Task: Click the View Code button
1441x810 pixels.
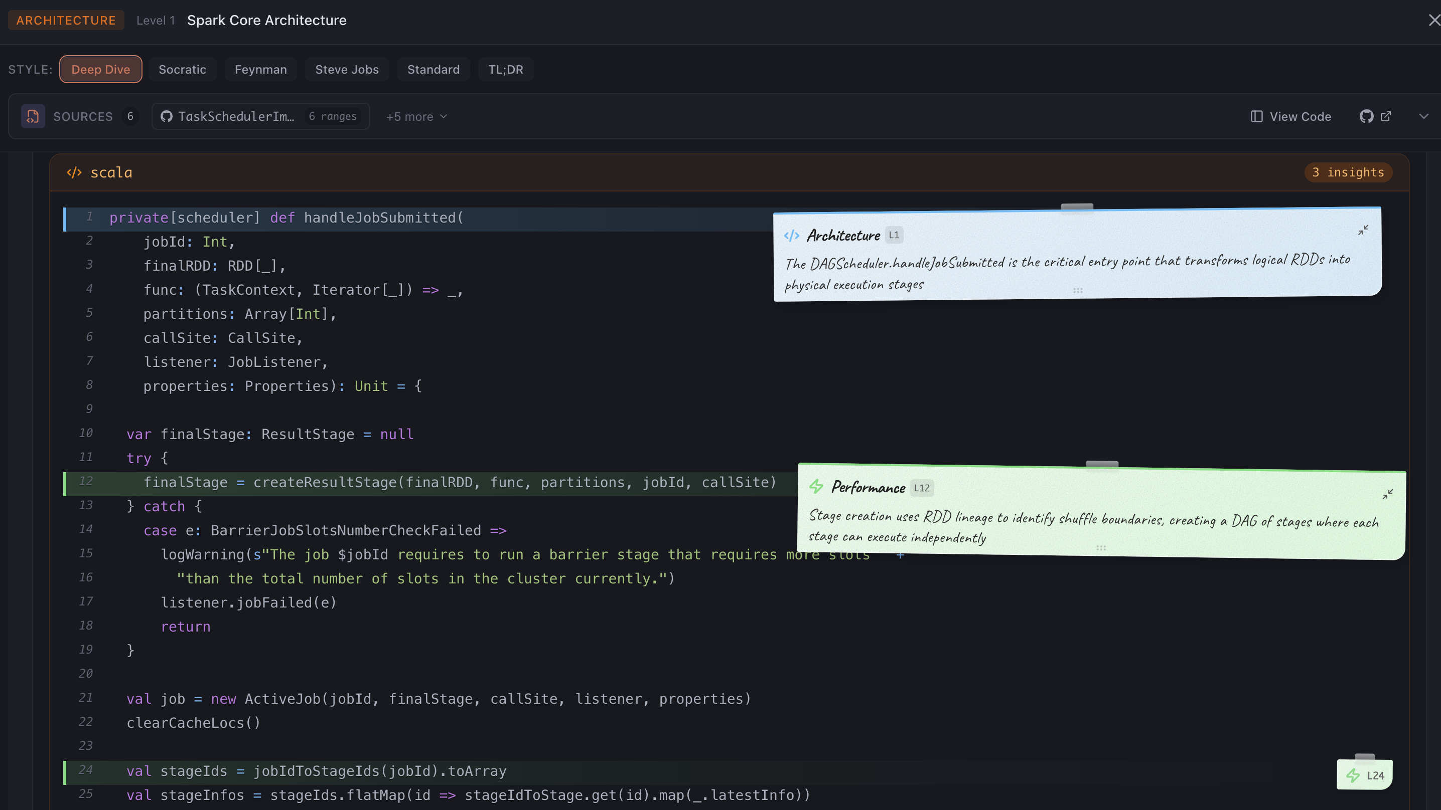Action: (1290, 116)
